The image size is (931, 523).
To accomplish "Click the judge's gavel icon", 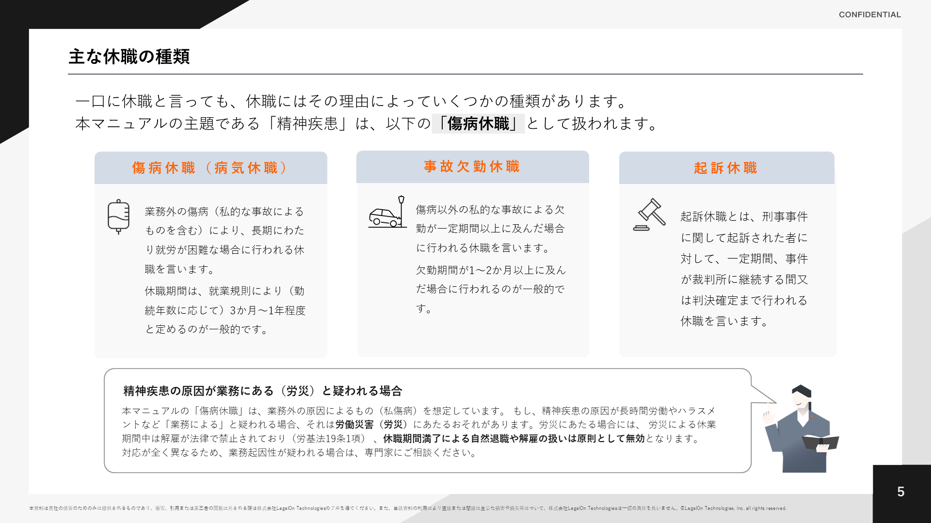I will [x=650, y=215].
